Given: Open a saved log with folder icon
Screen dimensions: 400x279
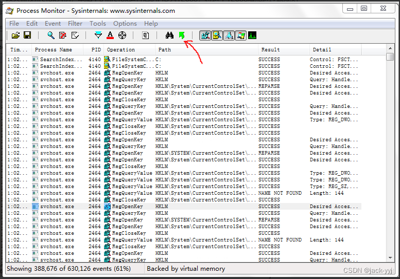Looking at the screenshot, I should click(x=15, y=35).
